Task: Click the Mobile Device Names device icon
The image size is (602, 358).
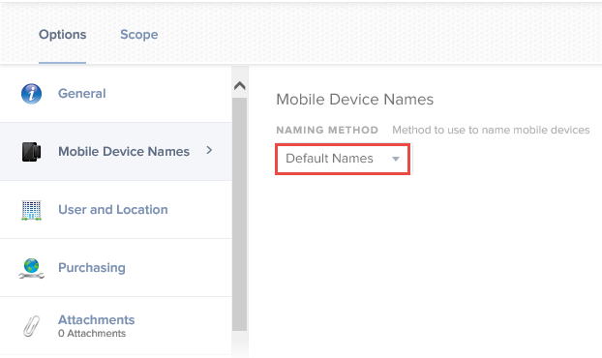Action: click(31, 152)
